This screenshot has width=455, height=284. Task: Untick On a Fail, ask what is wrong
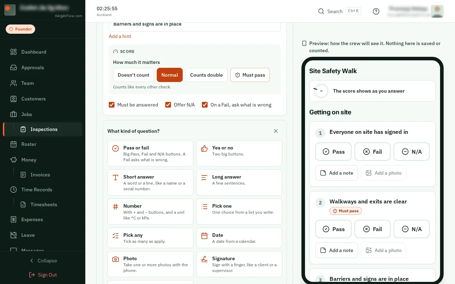(x=205, y=105)
